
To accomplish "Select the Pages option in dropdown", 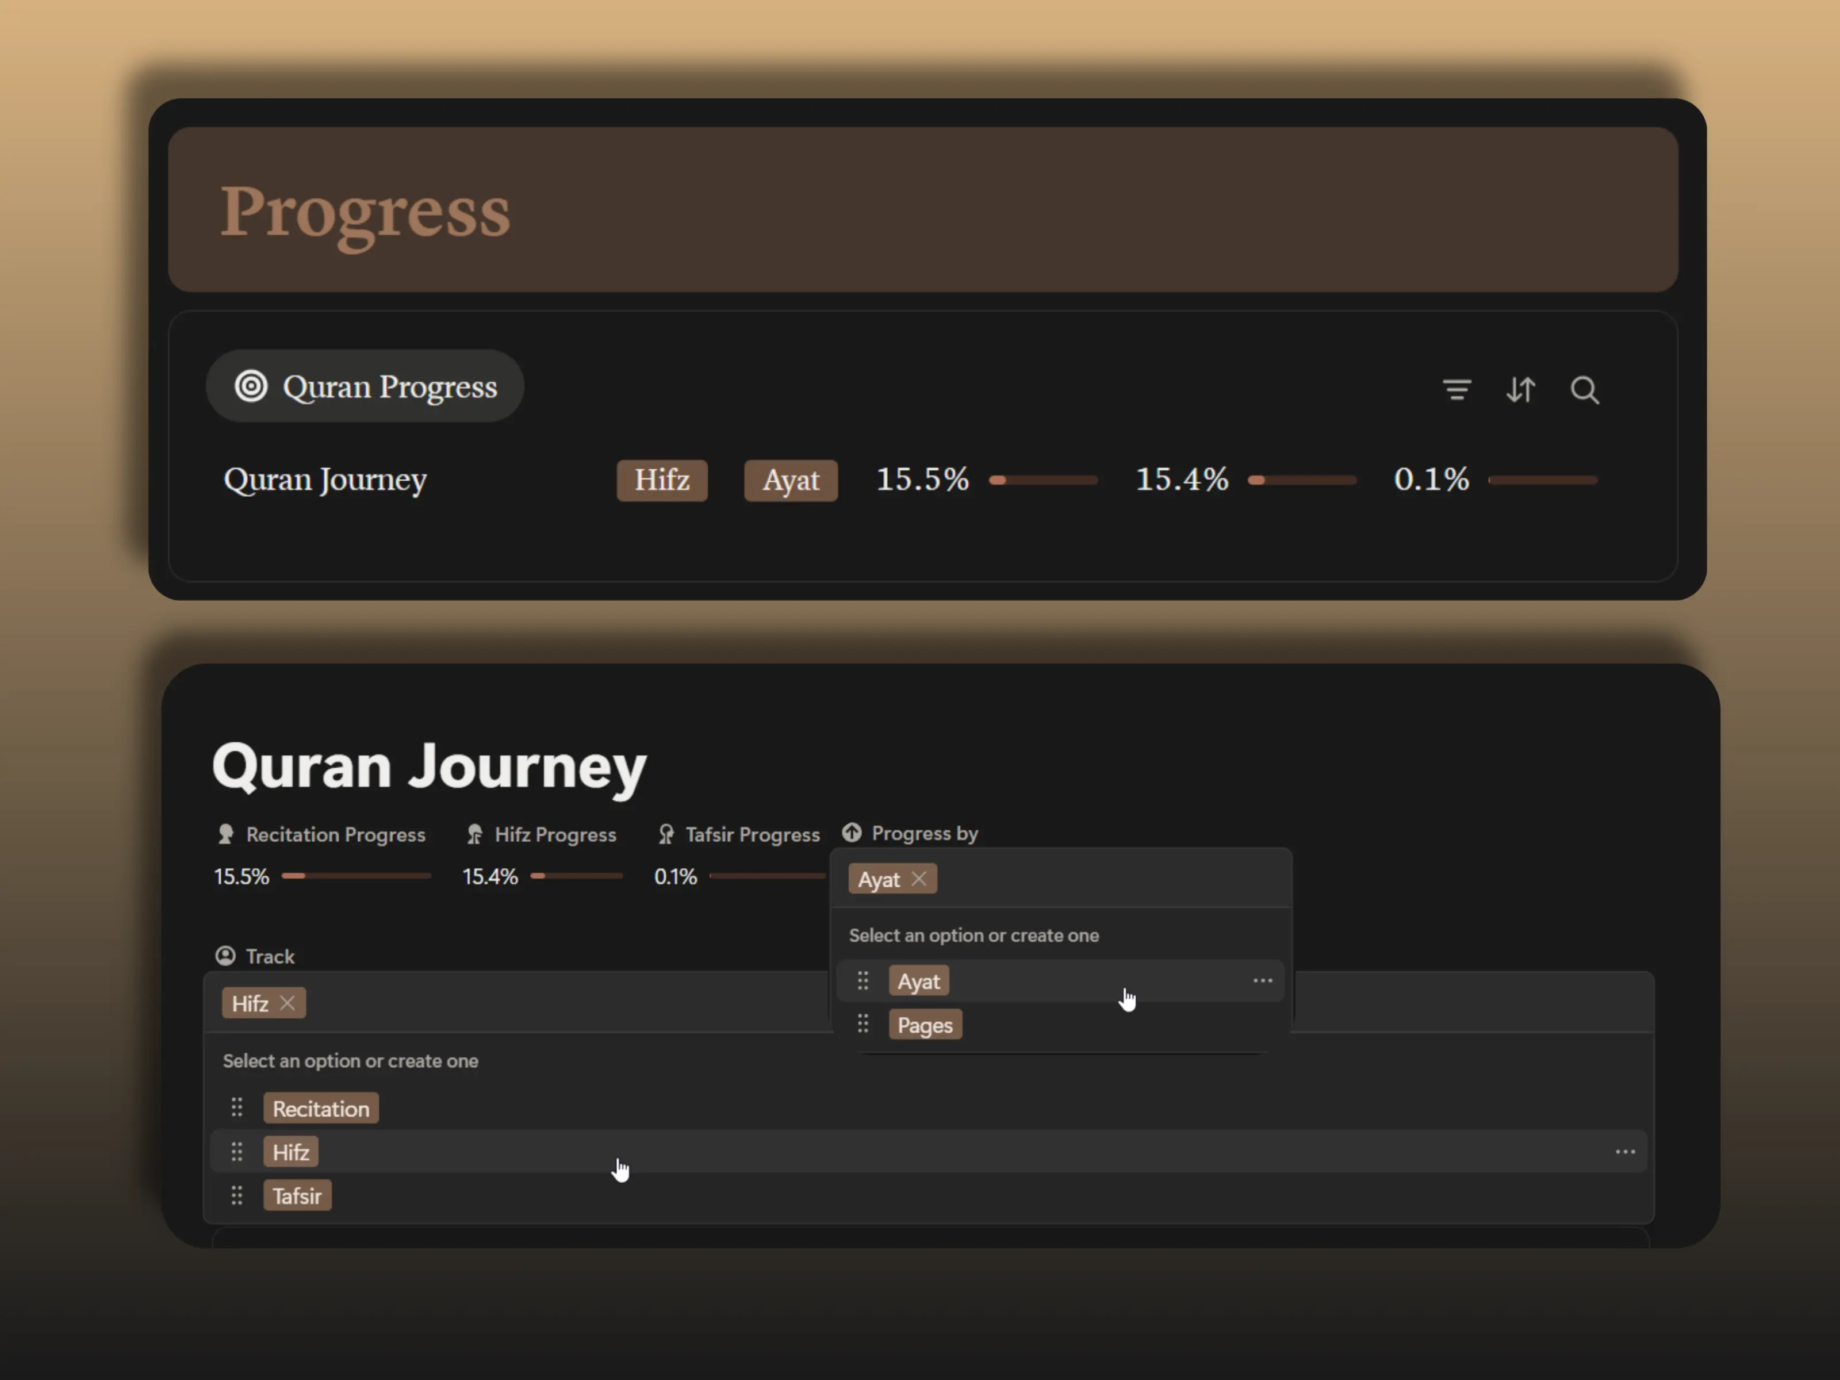I will 925,1025.
